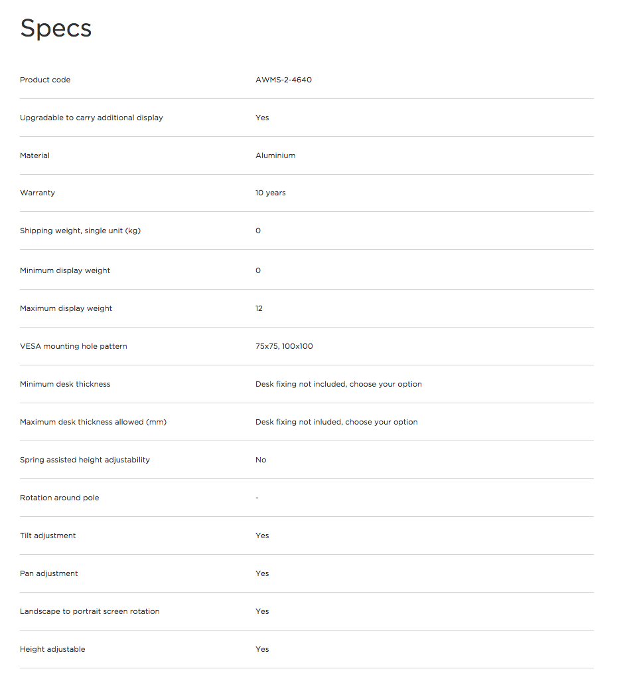
Task: Select the No value for spring assist
Action: click(261, 460)
